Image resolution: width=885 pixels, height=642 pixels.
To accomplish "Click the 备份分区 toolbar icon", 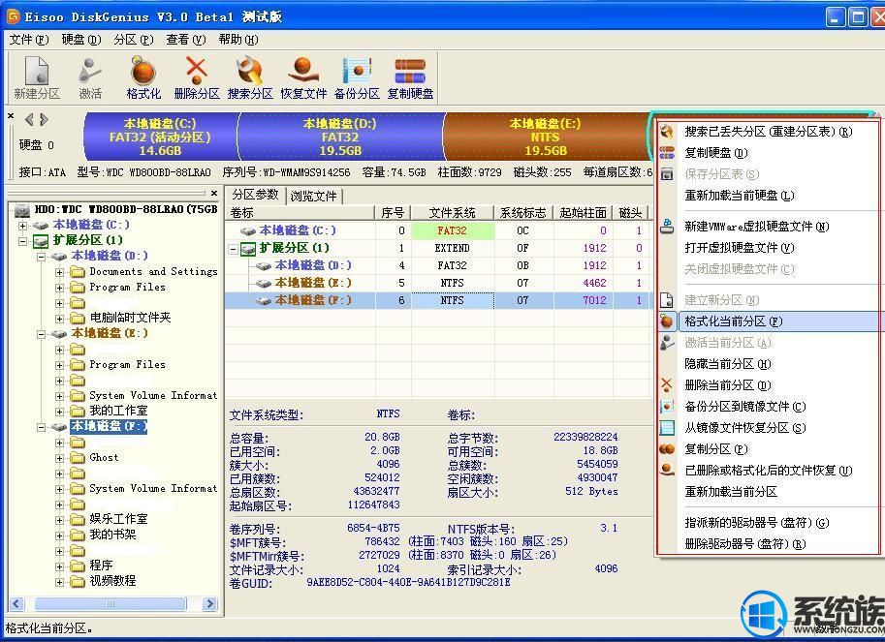I will [357, 77].
